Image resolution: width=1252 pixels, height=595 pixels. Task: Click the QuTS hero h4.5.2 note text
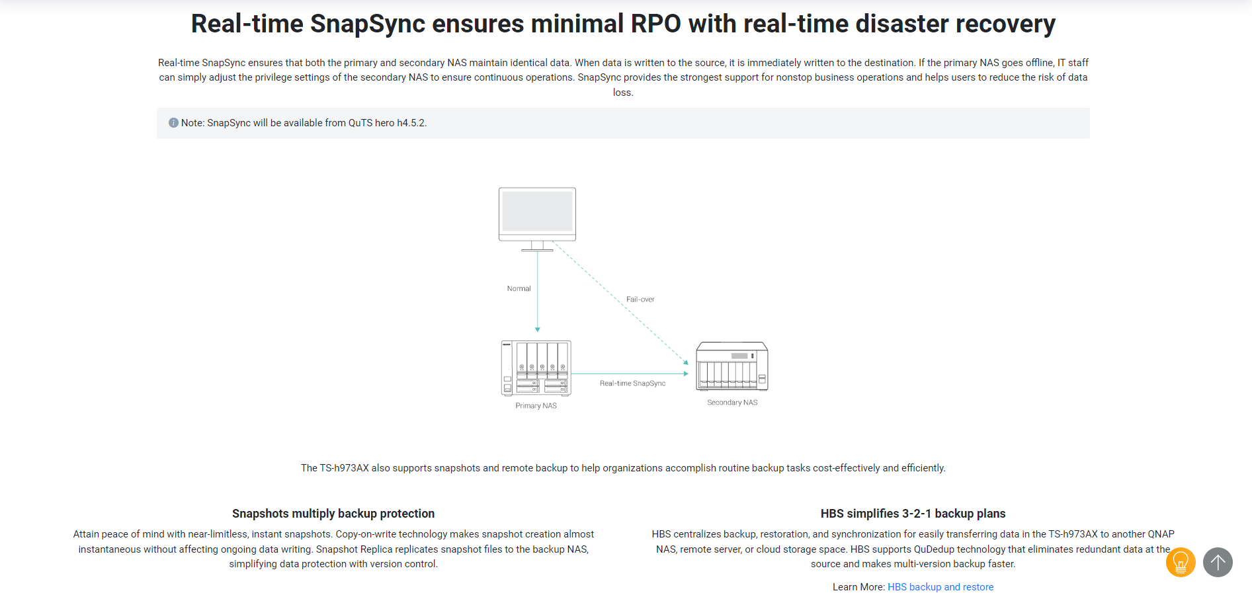[304, 123]
